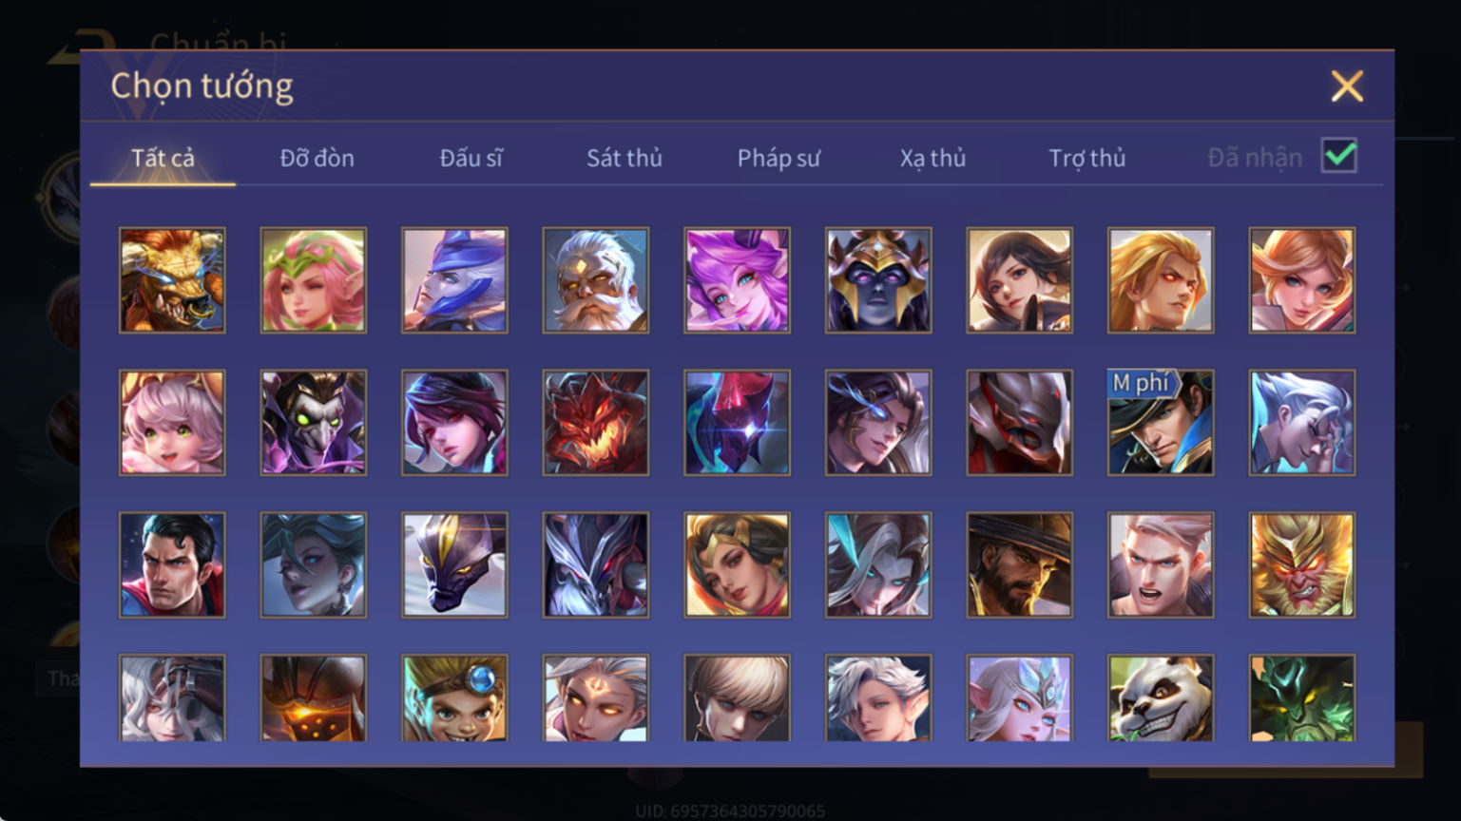Pick the golden monkey king hero
1461x821 pixels.
(1302, 565)
